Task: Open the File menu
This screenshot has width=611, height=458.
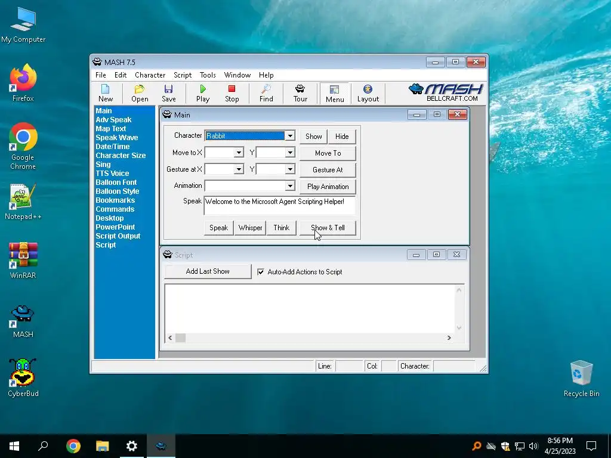Action: coord(100,75)
